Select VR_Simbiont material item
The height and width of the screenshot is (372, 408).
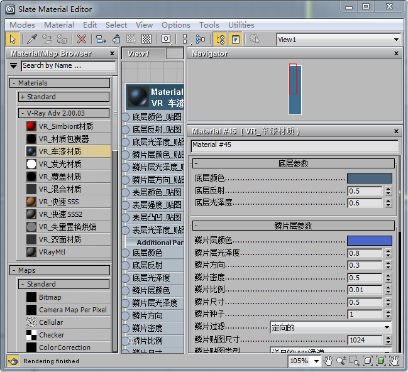click(x=68, y=126)
